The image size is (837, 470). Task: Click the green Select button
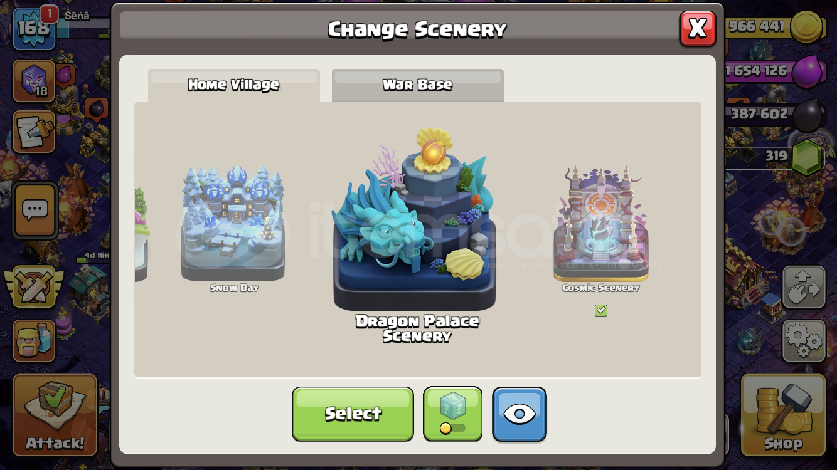click(x=353, y=414)
